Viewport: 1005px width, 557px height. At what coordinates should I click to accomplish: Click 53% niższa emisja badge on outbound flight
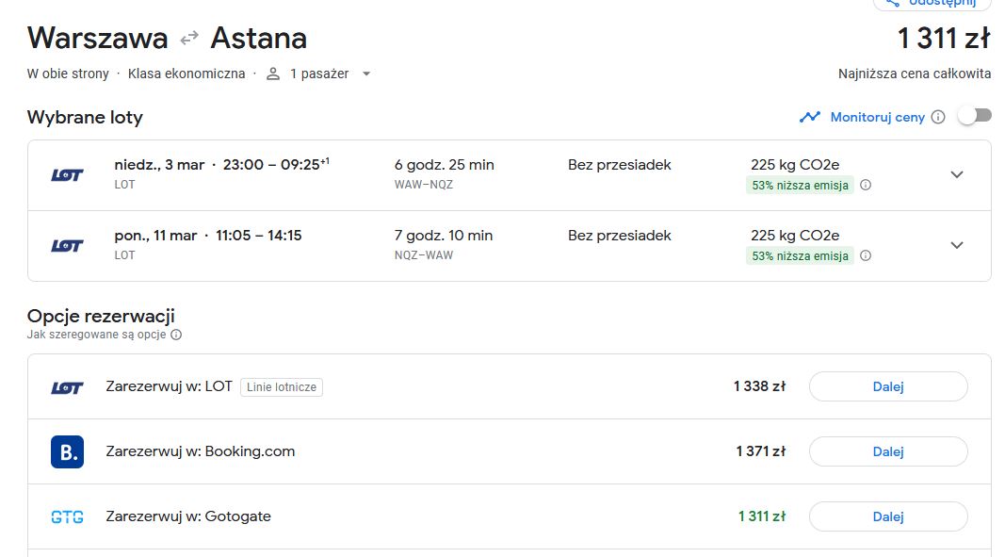(x=800, y=186)
